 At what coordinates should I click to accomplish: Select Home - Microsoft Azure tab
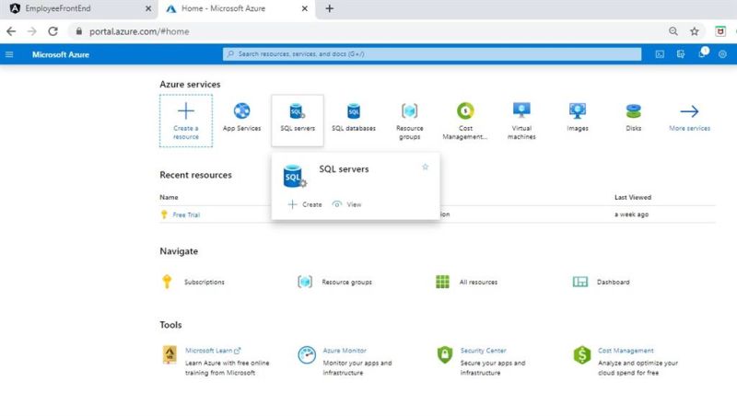click(237, 9)
